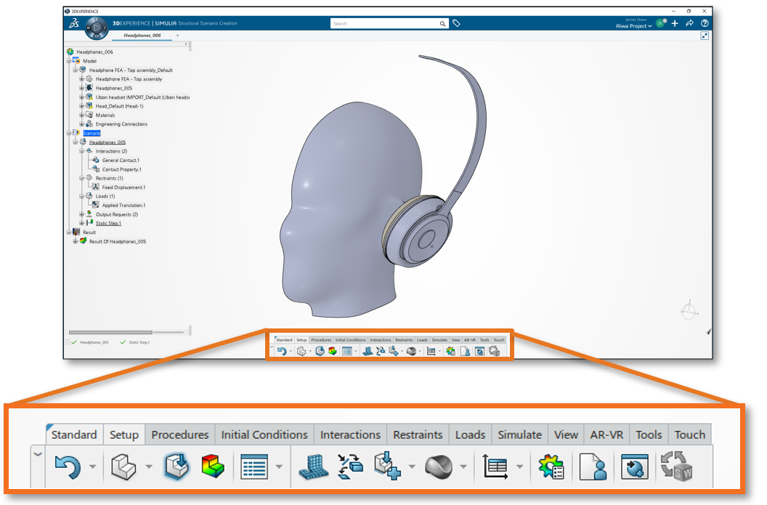
Task: Select the Simulate tab in enlarged toolbar
Action: click(519, 435)
